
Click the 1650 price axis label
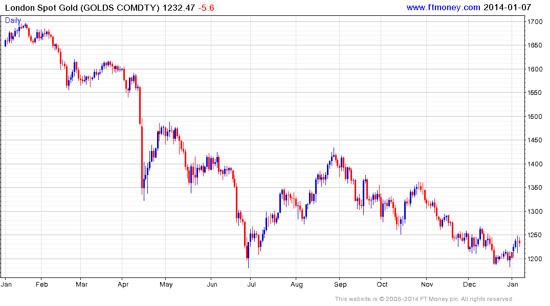coord(535,45)
